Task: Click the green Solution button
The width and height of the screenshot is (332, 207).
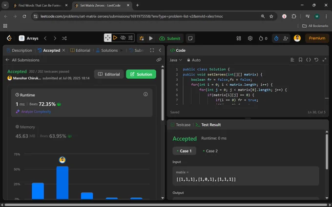Action: 141,74
